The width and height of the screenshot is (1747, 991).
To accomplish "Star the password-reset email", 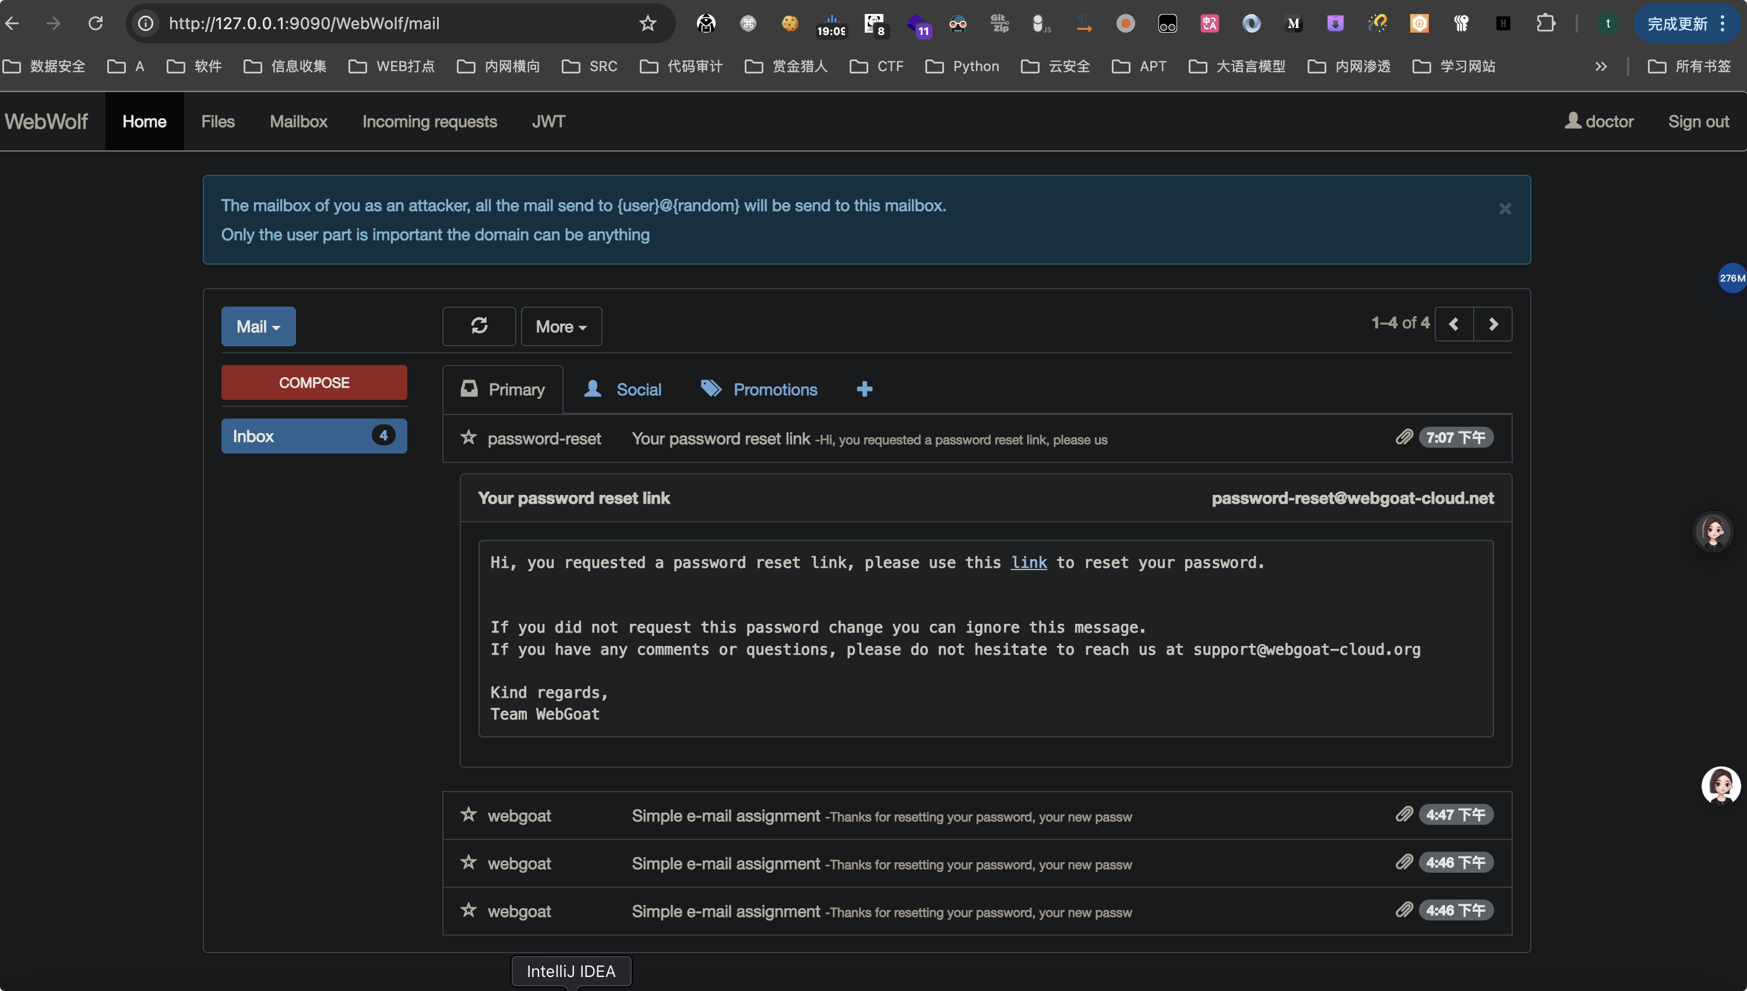I will [468, 438].
